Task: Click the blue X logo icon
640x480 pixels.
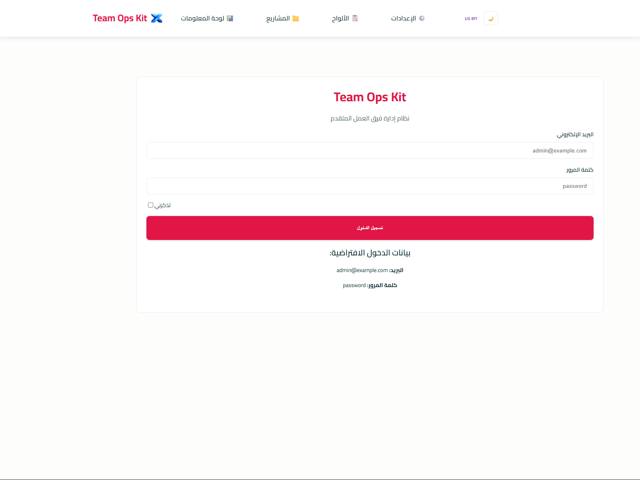Action: (157, 18)
